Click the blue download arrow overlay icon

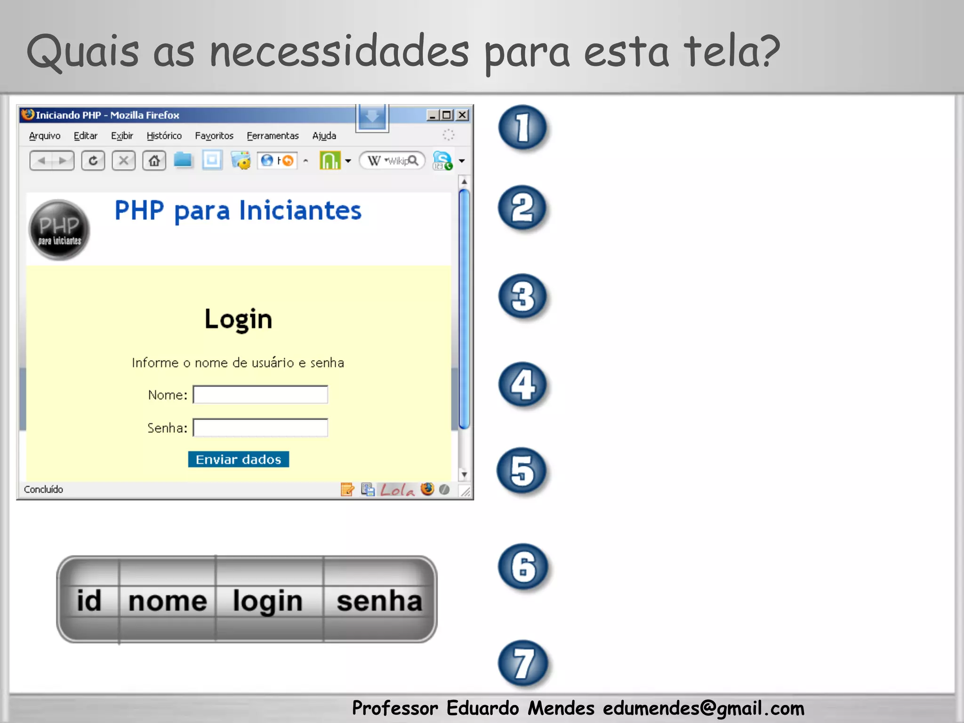pos(372,117)
